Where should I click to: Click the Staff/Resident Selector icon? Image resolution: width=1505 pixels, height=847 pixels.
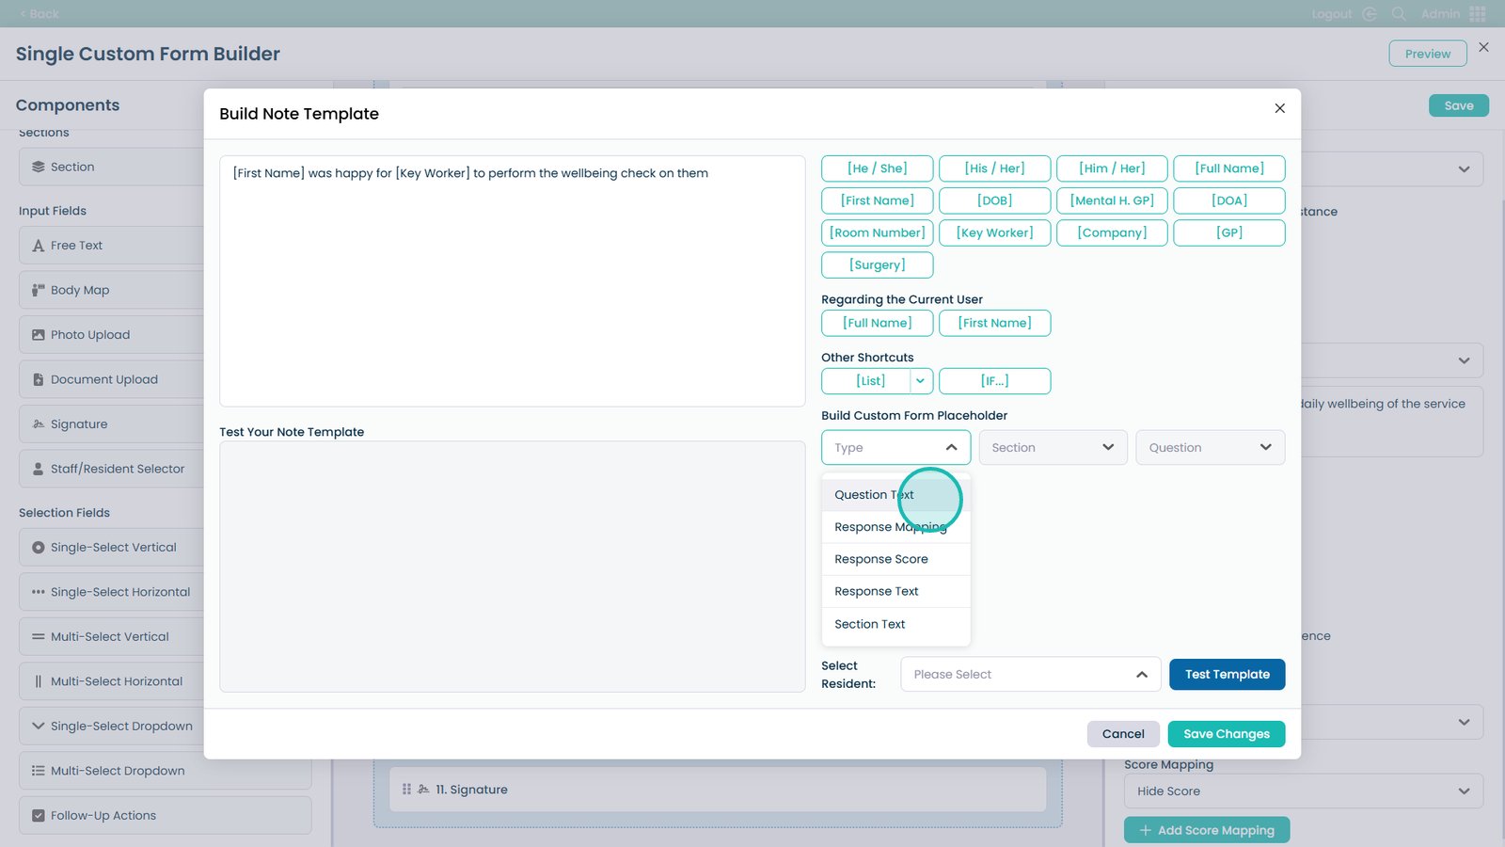(39, 469)
